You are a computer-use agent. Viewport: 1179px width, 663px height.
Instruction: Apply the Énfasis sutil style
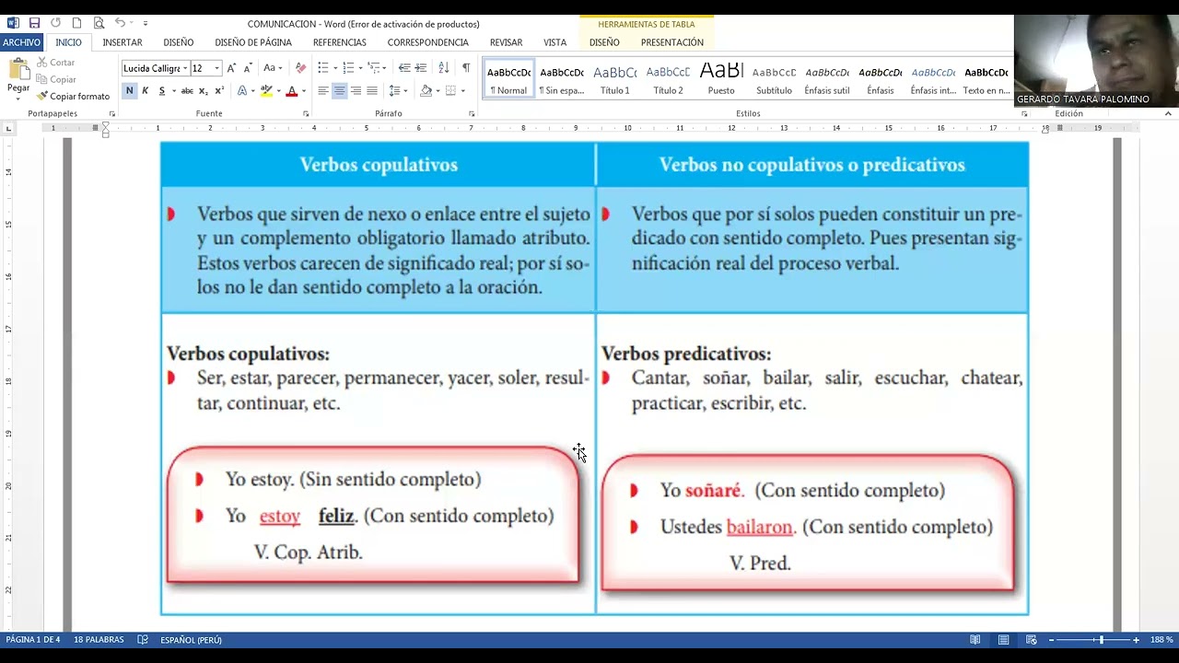tap(827, 80)
